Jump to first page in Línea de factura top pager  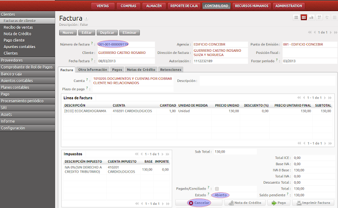(299, 98)
